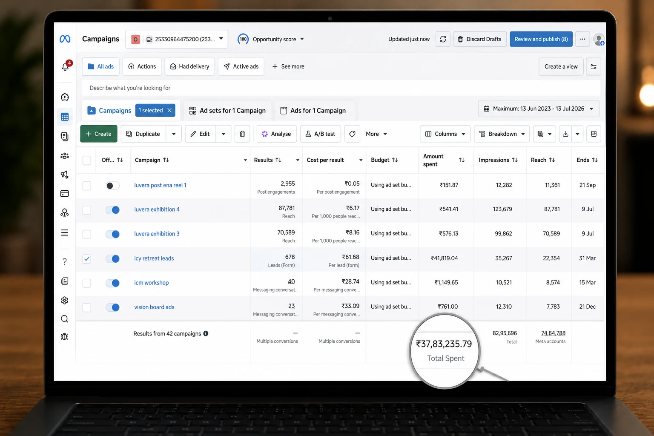This screenshot has height=436, width=654.
Task: Switch to Ad sets for 1 Campaign tab
Action: pyautogui.click(x=227, y=111)
